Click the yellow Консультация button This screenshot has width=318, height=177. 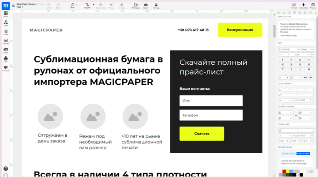(240, 30)
